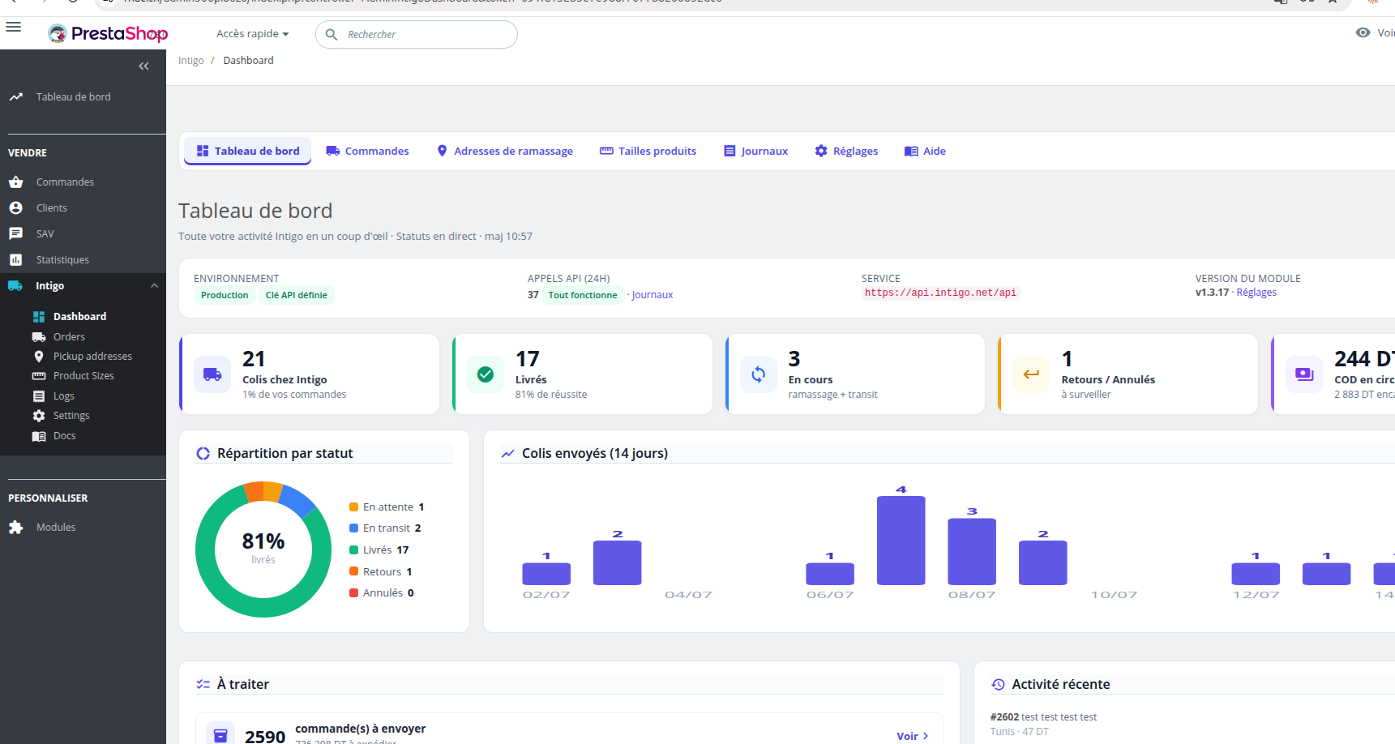This screenshot has height=744, width=1395.
Task: Toggle the Voir eye icon
Action: pyautogui.click(x=1363, y=32)
